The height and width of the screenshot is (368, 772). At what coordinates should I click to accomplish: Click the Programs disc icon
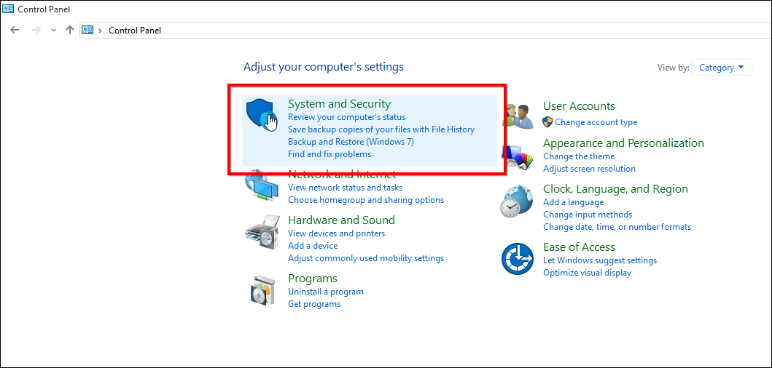[x=262, y=290]
